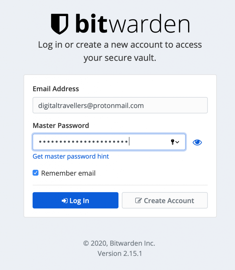
Task: Click the sign-in arrow icon on Log In
Action: point(65,201)
